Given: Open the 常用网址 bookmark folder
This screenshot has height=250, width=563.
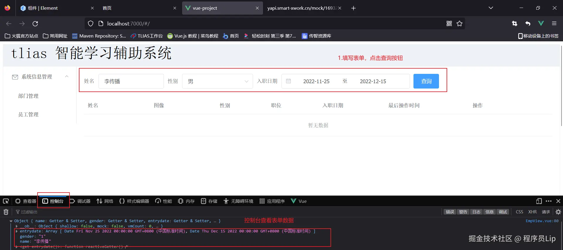Looking at the screenshot, I should point(55,36).
